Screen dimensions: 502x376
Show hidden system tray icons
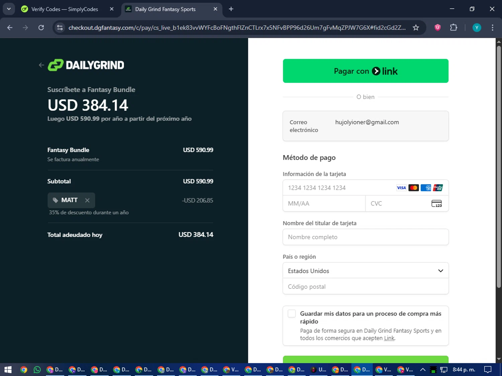point(423,370)
